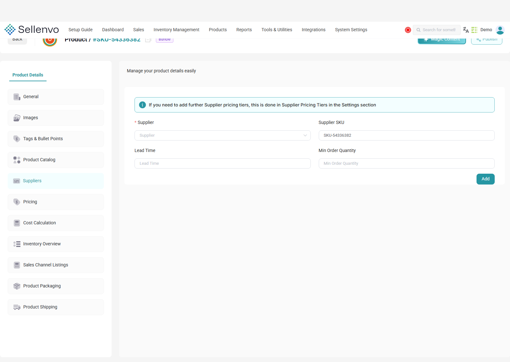510x362 pixels.
Task: Go to Dashboard
Action: [113, 30]
